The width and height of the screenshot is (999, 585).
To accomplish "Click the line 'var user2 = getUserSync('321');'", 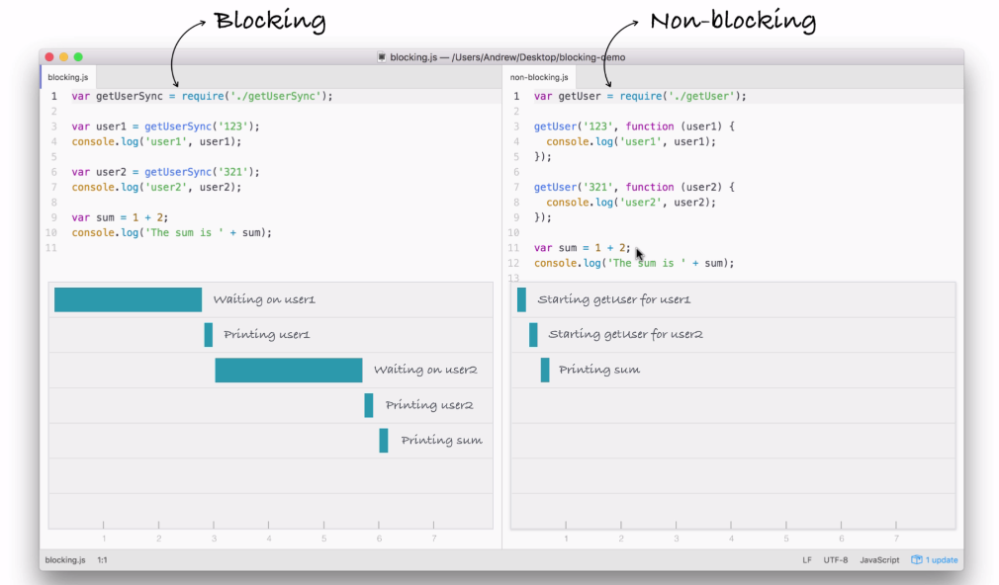I will pyautogui.click(x=165, y=172).
